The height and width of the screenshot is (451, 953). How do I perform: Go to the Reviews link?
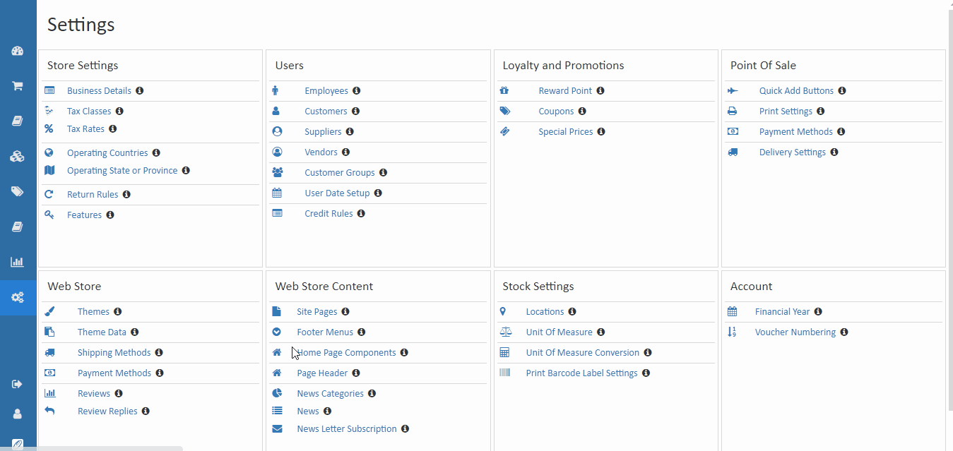click(x=94, y=394)
